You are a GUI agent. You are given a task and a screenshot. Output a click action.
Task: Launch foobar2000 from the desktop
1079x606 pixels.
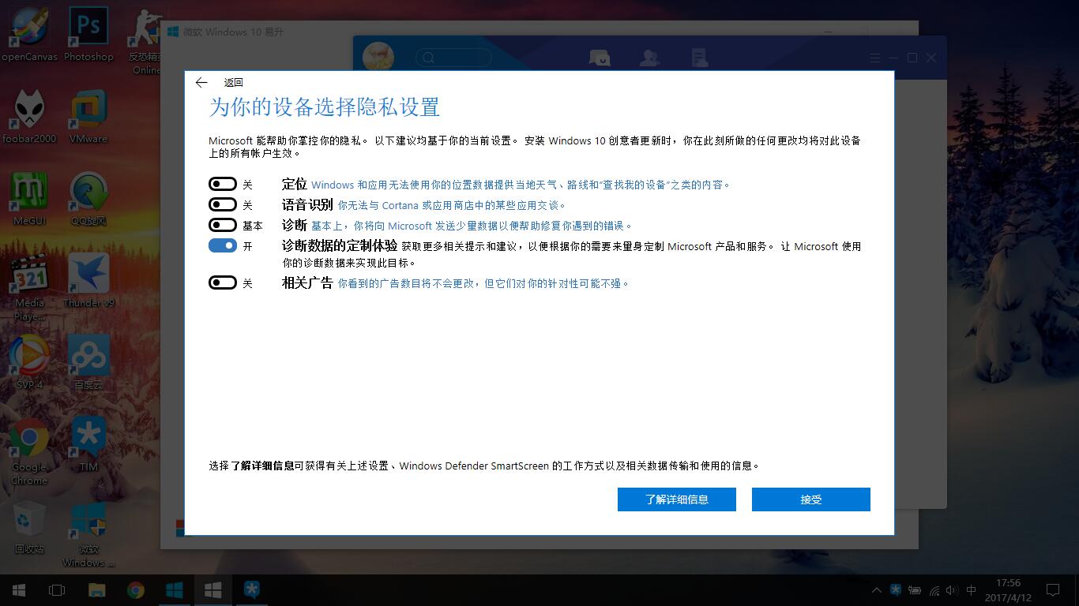click(x=29, y=116)
